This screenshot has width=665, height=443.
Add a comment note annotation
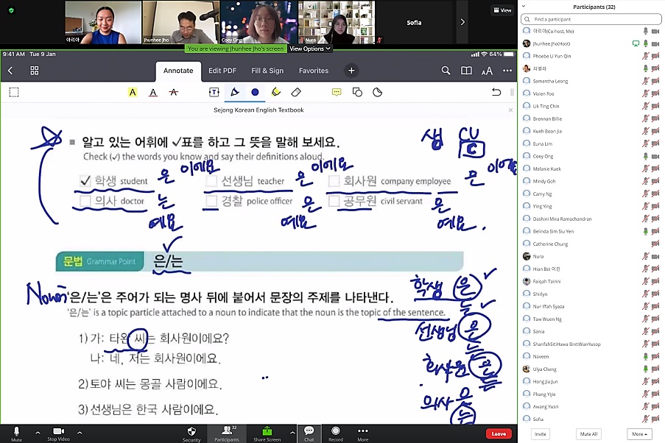click(x=337, y=92)
